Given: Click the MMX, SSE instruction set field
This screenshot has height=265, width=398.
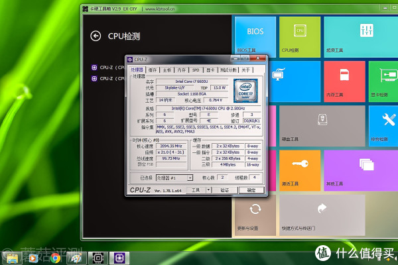Looking at the screenshot, I should pyautogui.click(x=208, y=129).
